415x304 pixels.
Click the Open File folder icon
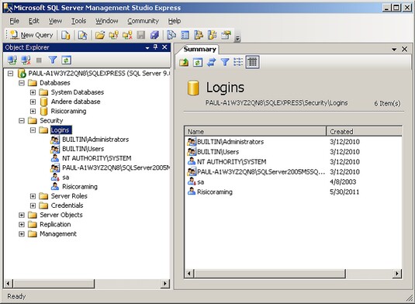pyautogui.click(x=100, y=35)
